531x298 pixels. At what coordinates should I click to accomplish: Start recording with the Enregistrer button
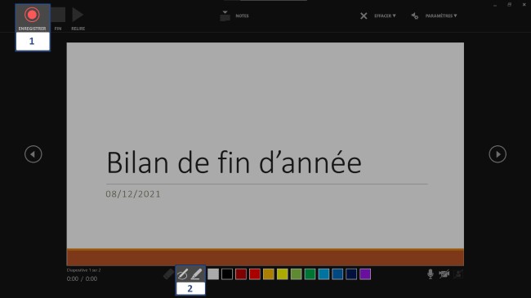point(32,18)
